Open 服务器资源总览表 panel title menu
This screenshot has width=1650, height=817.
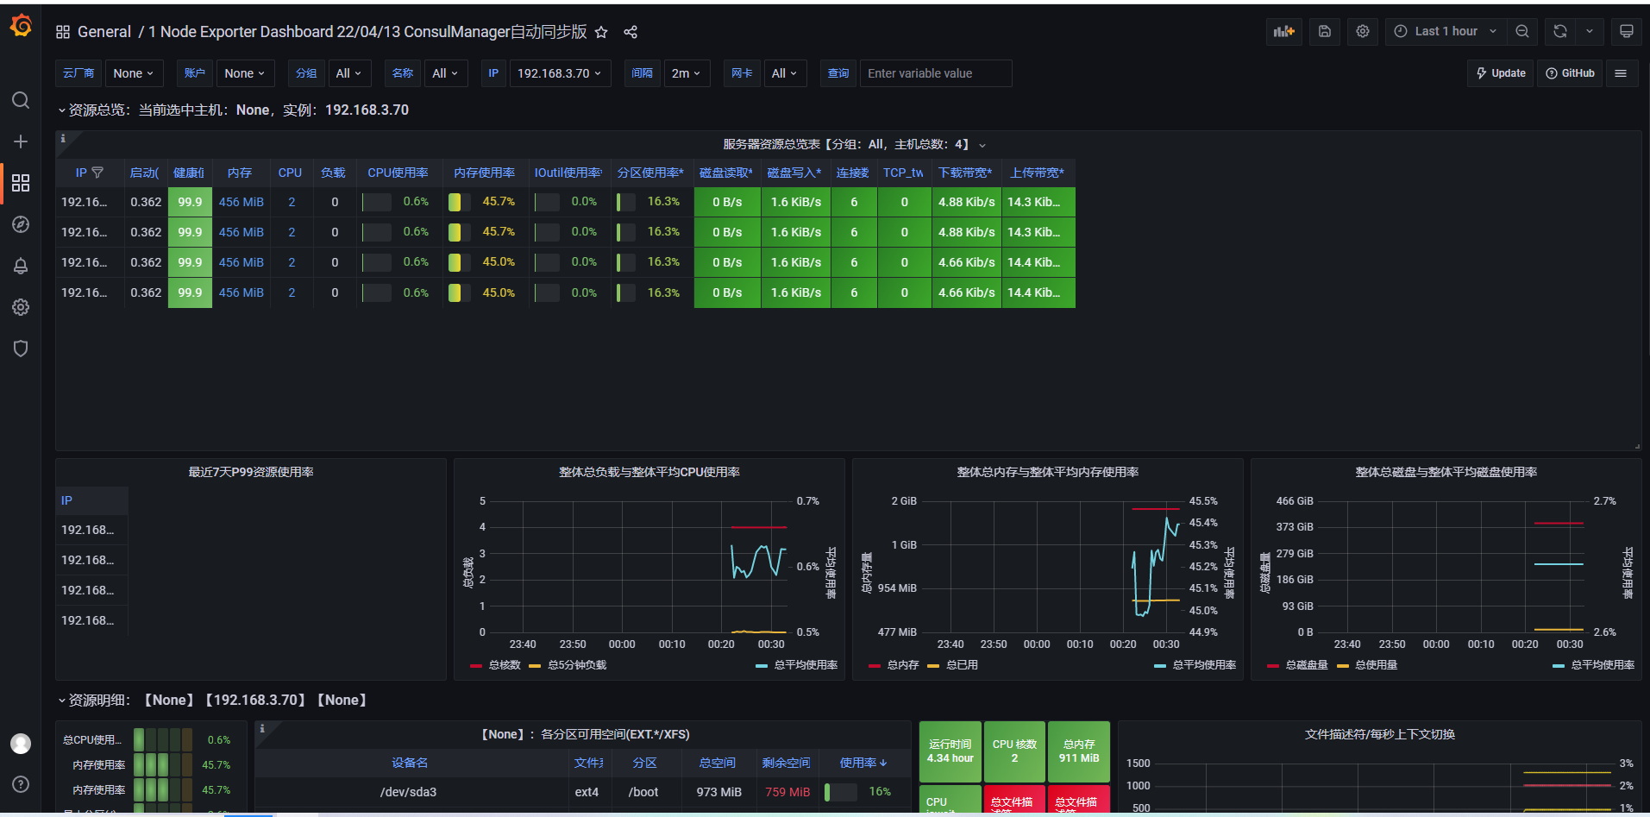854,144
